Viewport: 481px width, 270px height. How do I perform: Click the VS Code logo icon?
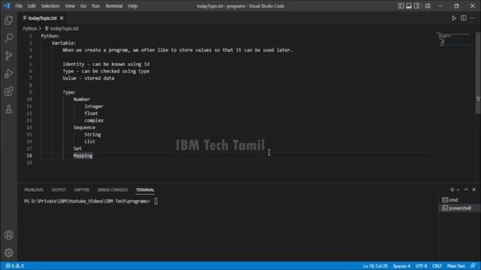pyautogui.click(x=7, y=6)
